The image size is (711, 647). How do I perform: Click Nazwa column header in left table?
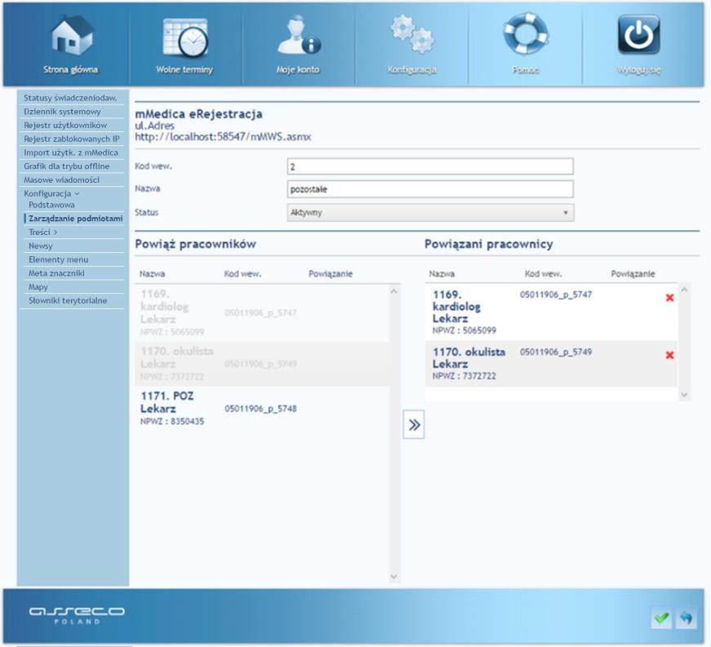point(152,273)
